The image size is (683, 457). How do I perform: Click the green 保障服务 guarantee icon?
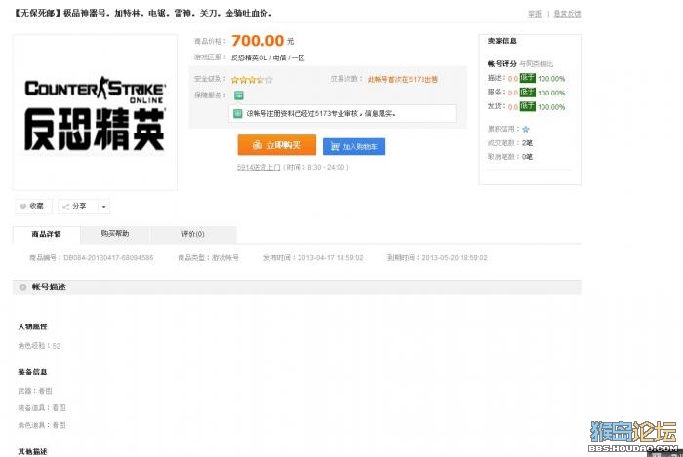pyautogui.click(x=239, y=95)
